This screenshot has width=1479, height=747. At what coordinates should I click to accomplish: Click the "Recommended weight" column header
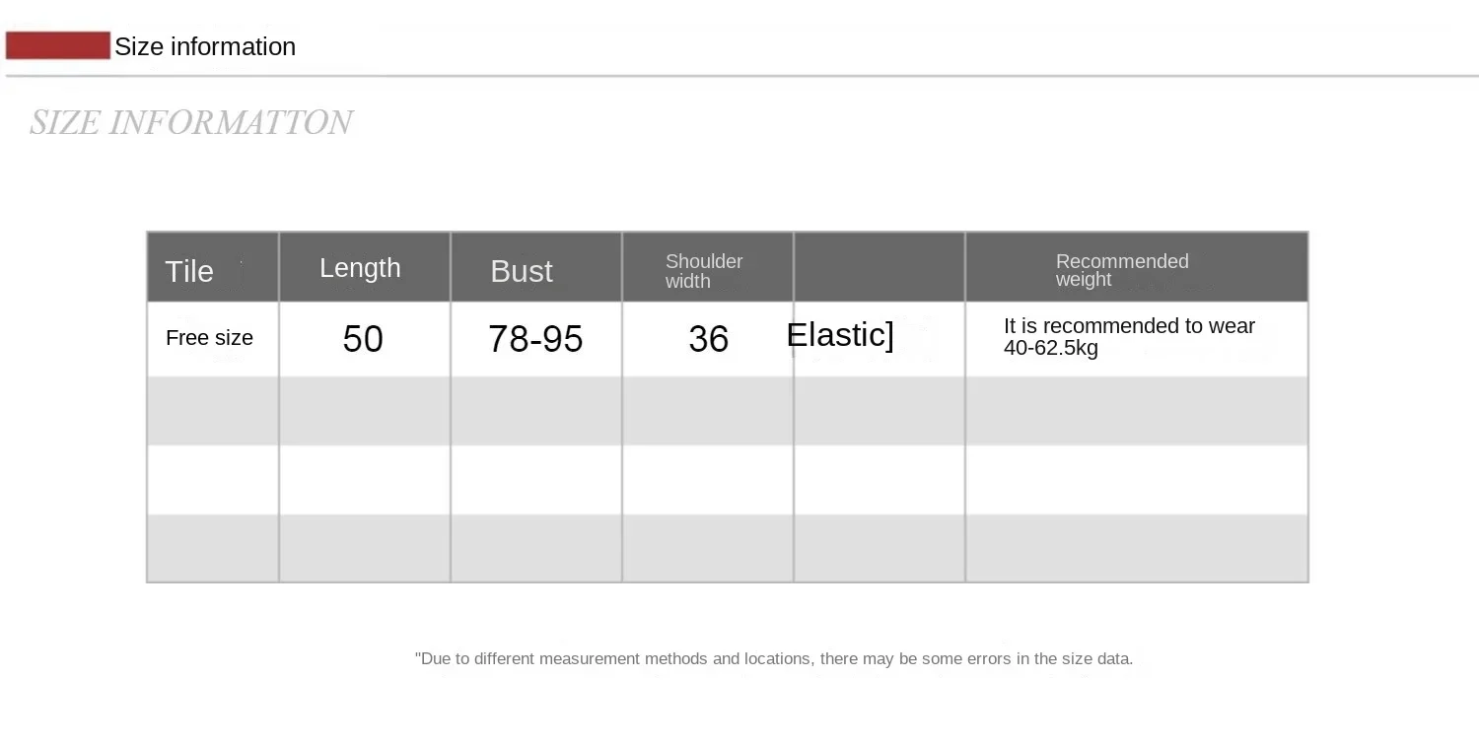pos(1122,270)
